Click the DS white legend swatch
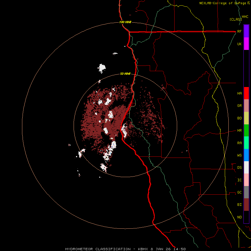This screenshot has width=251, height=251. (x=246, y=167)
